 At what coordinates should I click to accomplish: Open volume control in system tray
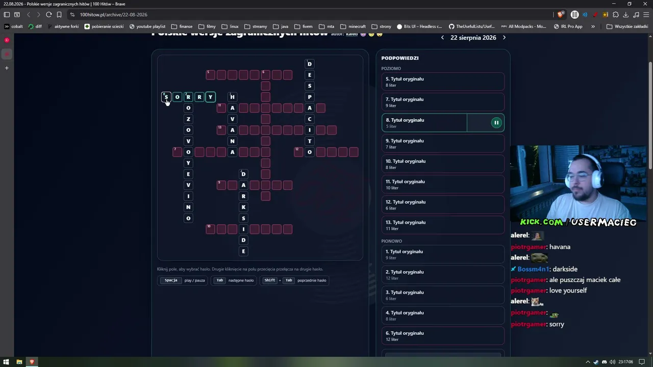coord(612,362)
